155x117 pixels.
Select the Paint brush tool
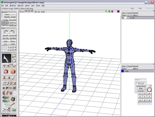pos(14,78)
